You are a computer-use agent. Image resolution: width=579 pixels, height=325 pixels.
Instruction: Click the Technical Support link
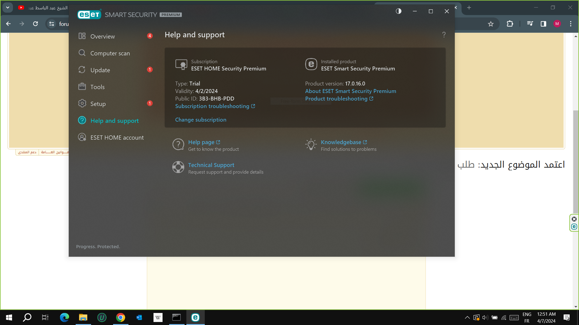(211, 165)
